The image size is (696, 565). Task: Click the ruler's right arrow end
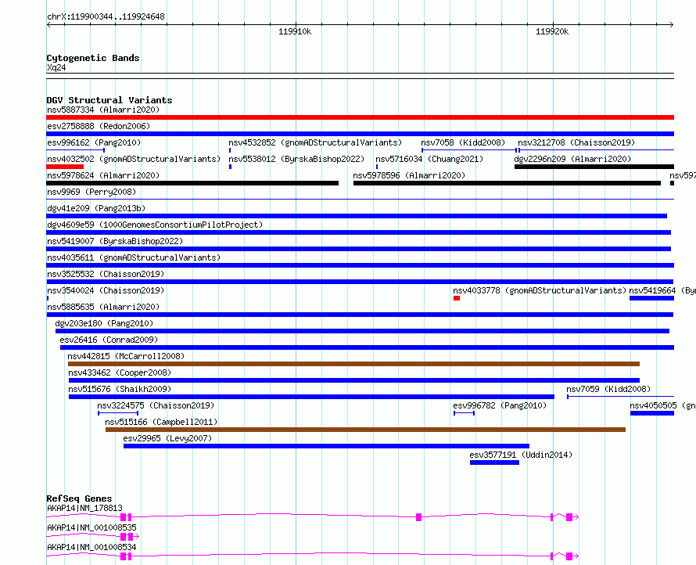671,25
